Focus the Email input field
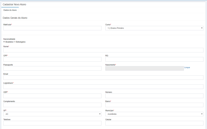The width and height of the screenshot is (207, 129). click(x=103, y=78)
